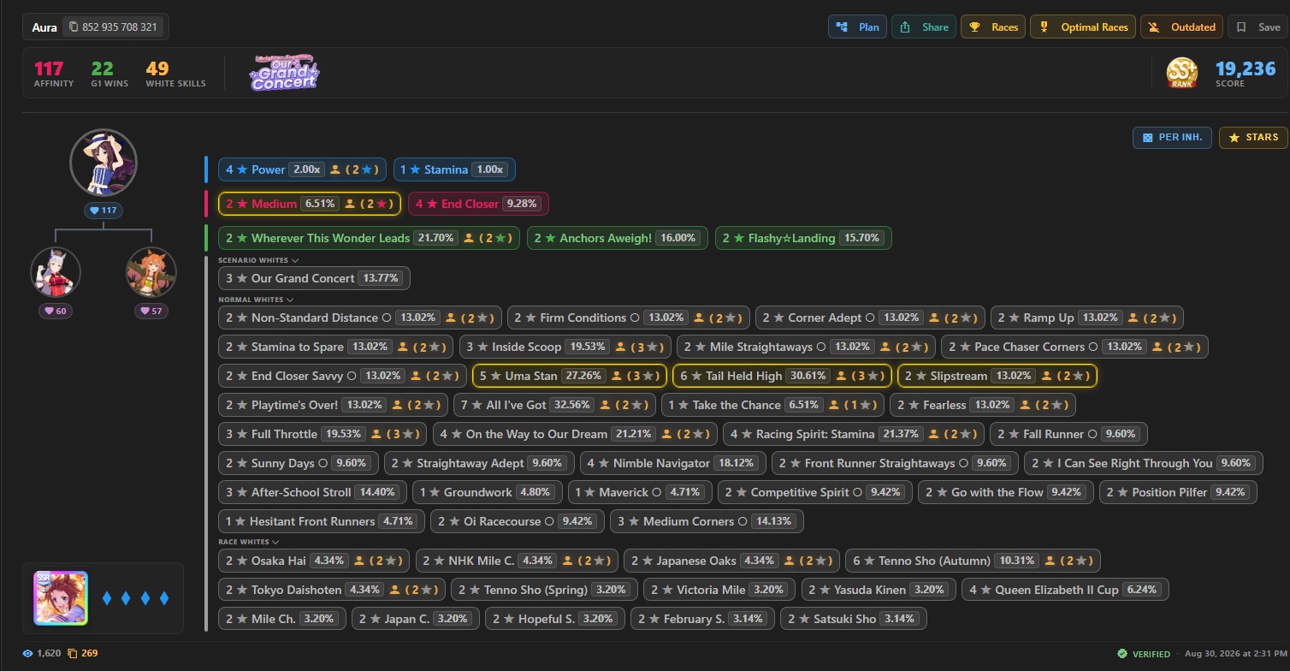Click the 22 G1 Wins counter
This screenshot has height=671, width=1290.
109,74
